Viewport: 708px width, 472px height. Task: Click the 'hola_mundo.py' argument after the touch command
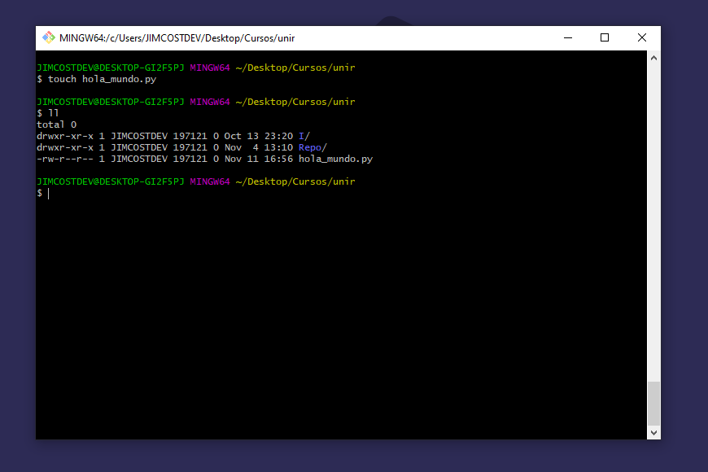(119, 79)
